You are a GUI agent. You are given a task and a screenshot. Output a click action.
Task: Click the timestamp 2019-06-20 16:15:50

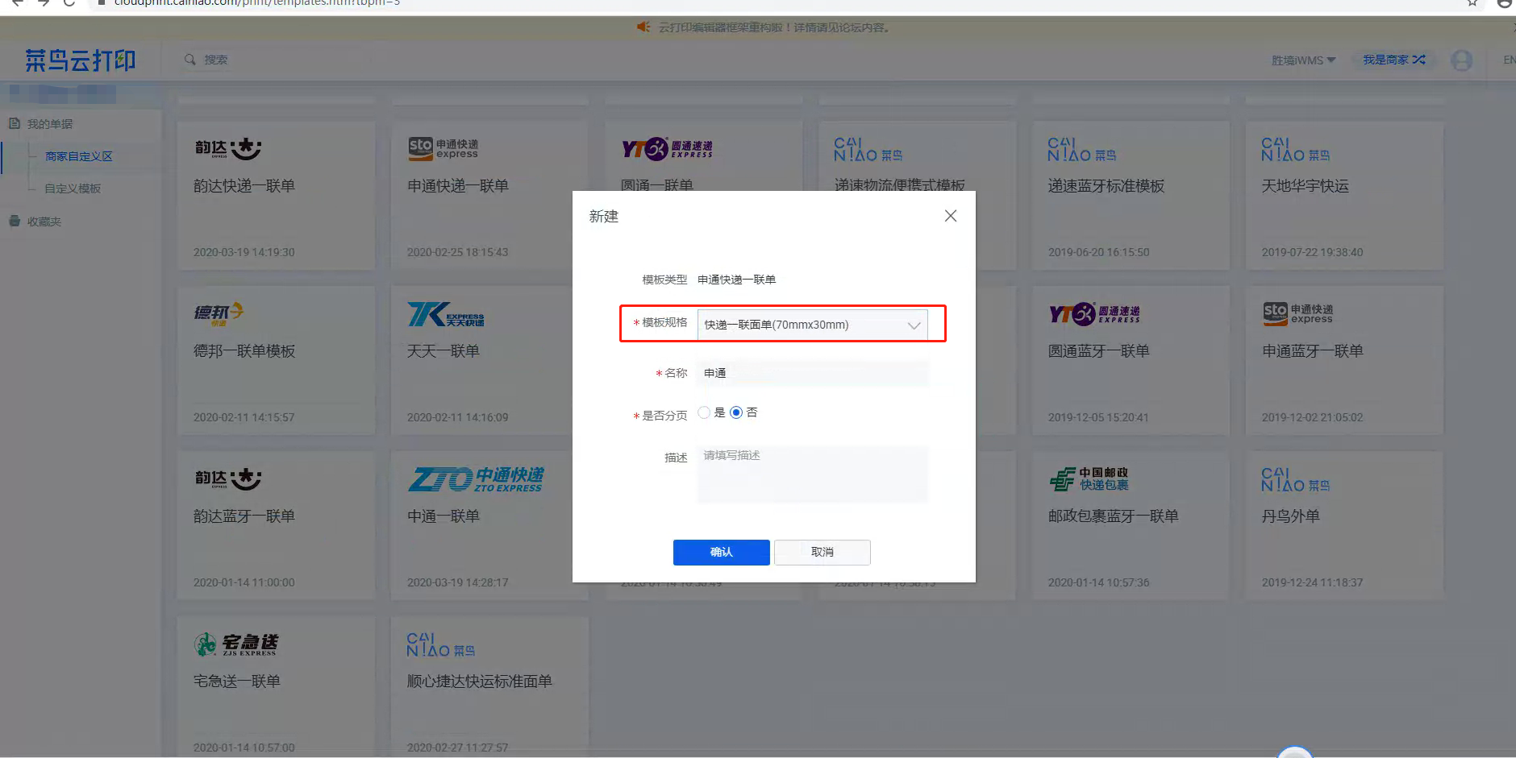coord(1099,252)
